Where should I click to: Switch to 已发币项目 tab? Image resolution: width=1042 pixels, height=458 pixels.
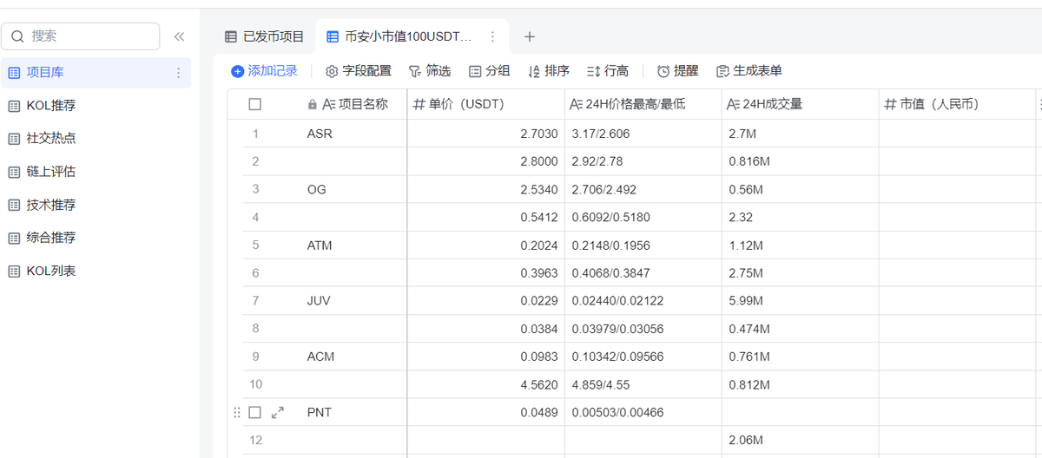point(265,36)
